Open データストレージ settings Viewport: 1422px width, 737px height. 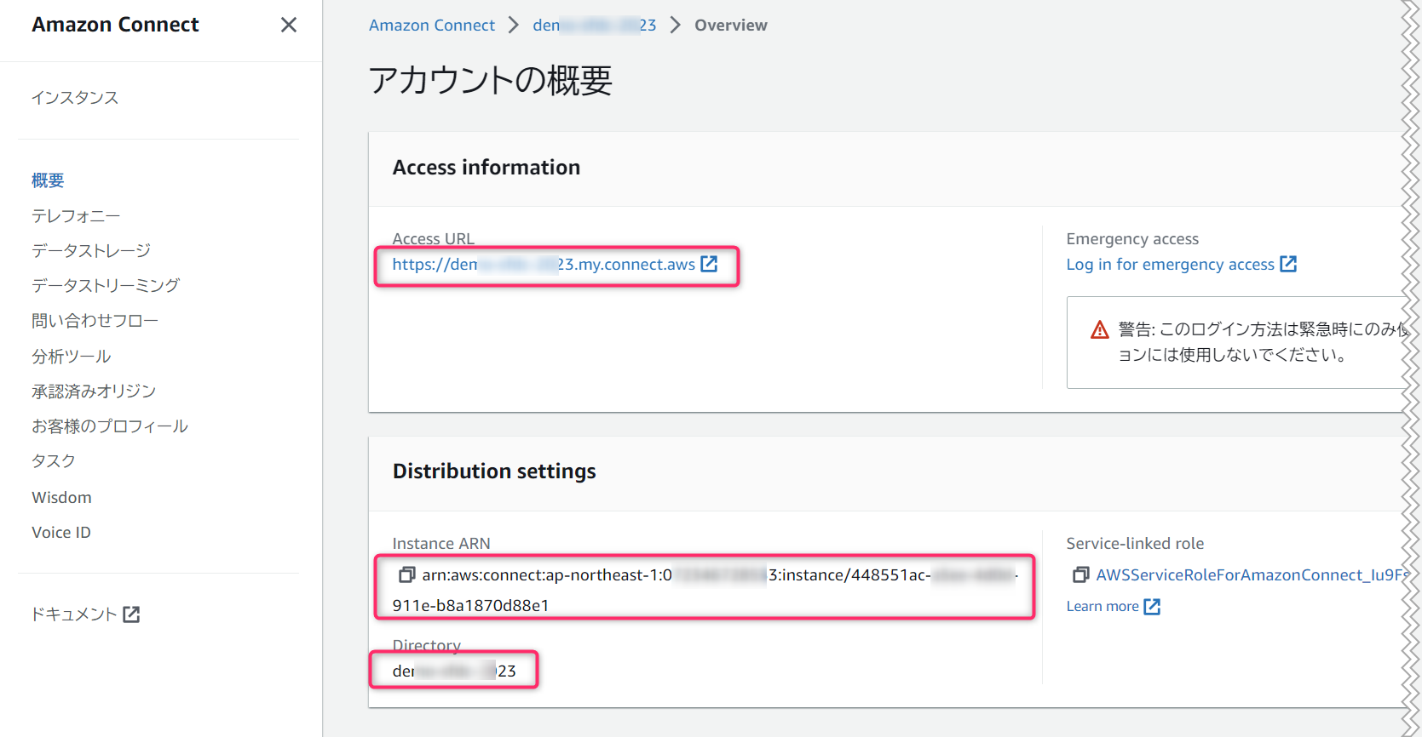[x=91, y=250]
